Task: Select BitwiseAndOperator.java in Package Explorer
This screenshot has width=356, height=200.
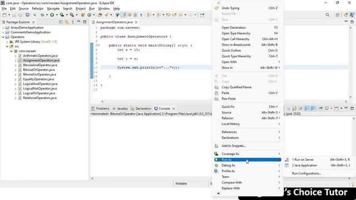Action: click(x=40, y=65)
